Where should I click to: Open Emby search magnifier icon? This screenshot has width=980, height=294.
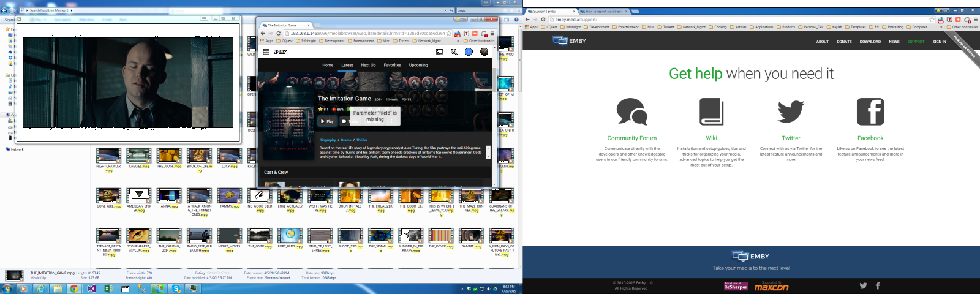[454, 52]
